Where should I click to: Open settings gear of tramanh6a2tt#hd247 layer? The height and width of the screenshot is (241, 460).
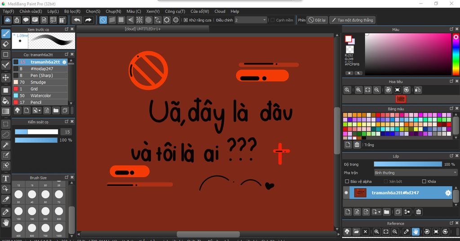pos(448,193)
